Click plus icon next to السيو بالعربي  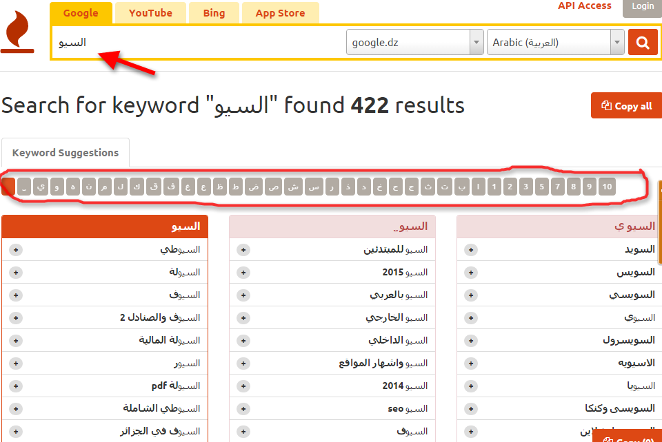click(x=243, y=295)
